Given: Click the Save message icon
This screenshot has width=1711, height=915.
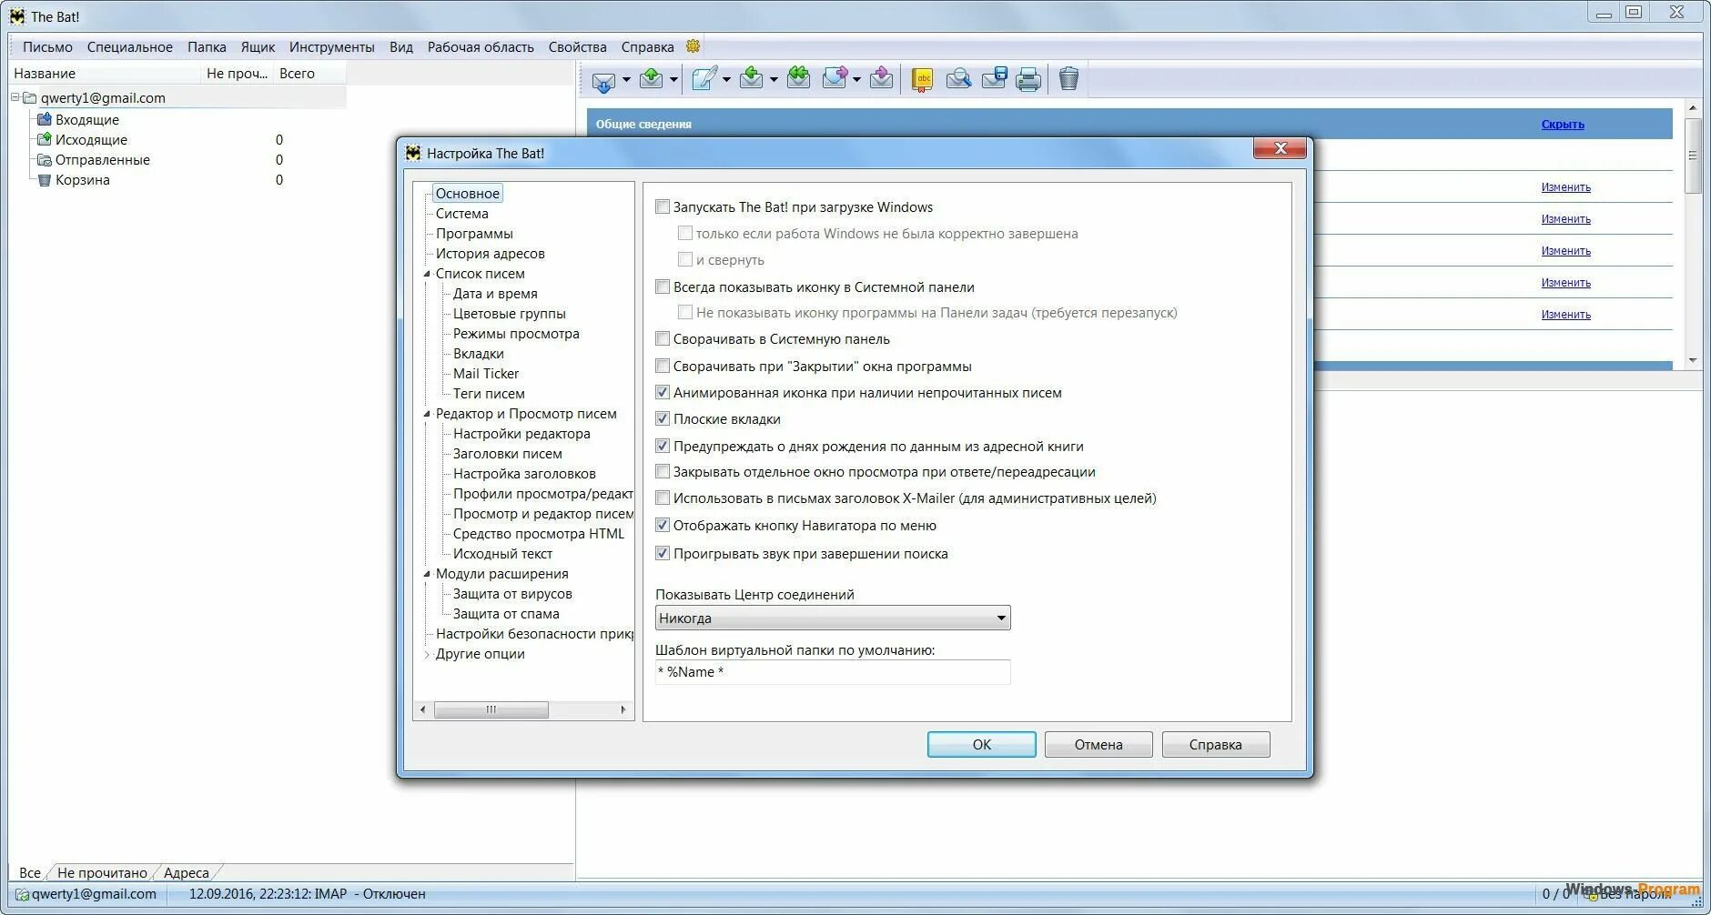Looking at the screenshot, I should click(994, 79).
